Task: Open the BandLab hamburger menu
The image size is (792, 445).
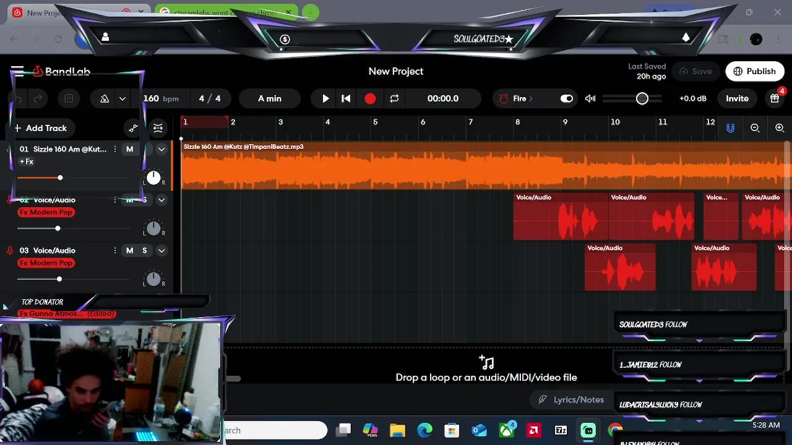Action: point(17,71)
